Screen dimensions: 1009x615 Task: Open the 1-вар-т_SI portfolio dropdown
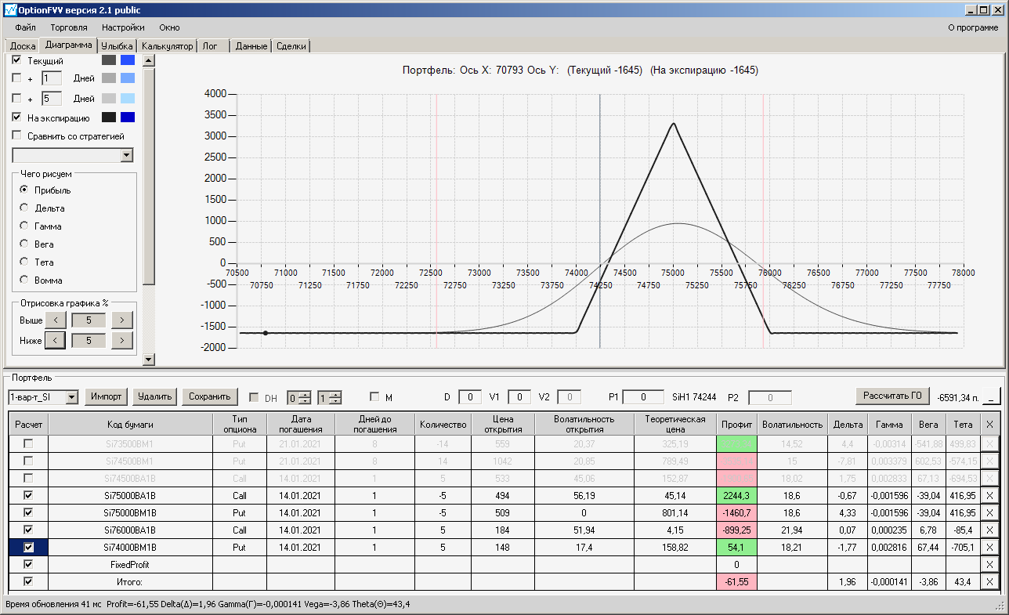72,397
